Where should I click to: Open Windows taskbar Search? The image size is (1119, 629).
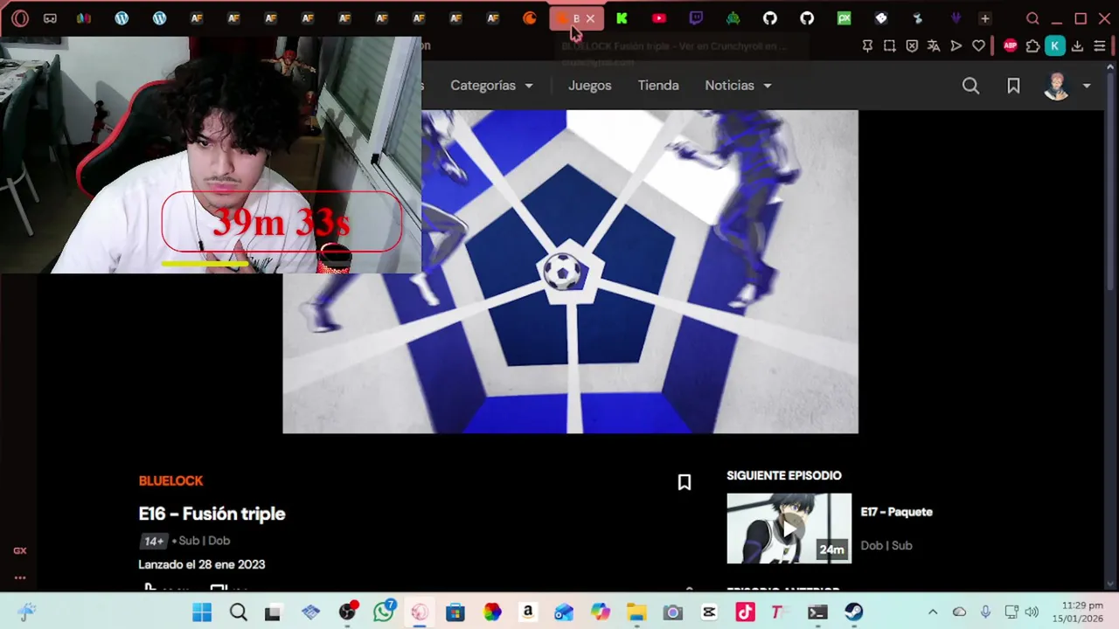[238, 612]
